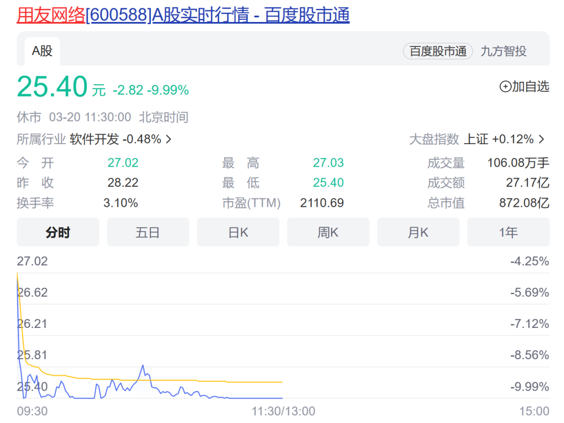Click the 市盈(TTM) value 2110.69
Image resolution: width=564 pixels, height=423 pixels.
(x=322, y=203)
